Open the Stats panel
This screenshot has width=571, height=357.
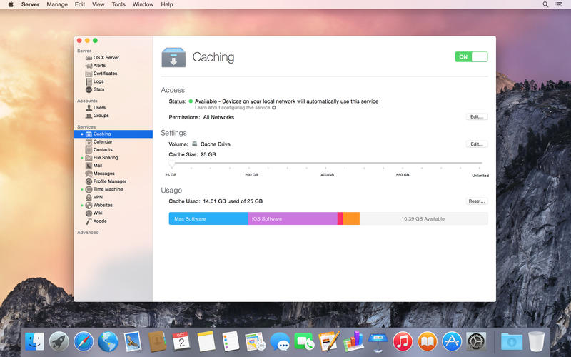tap(98, 89)
